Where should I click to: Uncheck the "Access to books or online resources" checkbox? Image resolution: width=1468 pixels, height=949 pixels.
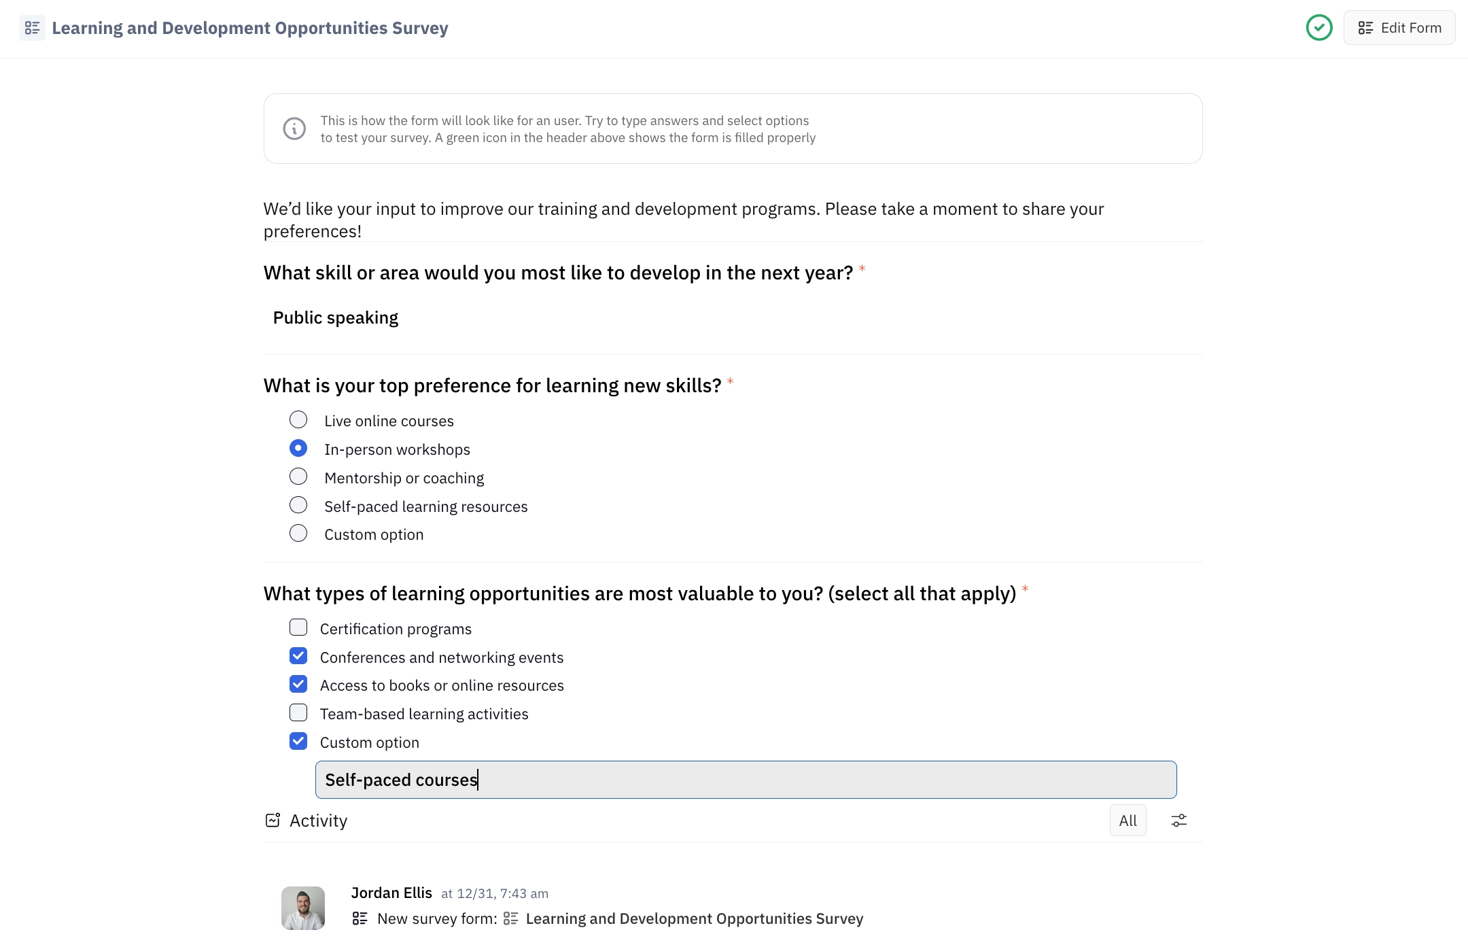click(x=298, y=684)
